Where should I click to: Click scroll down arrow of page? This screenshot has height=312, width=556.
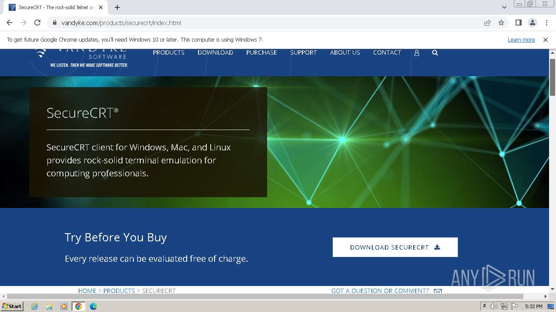tap(552, 289)
